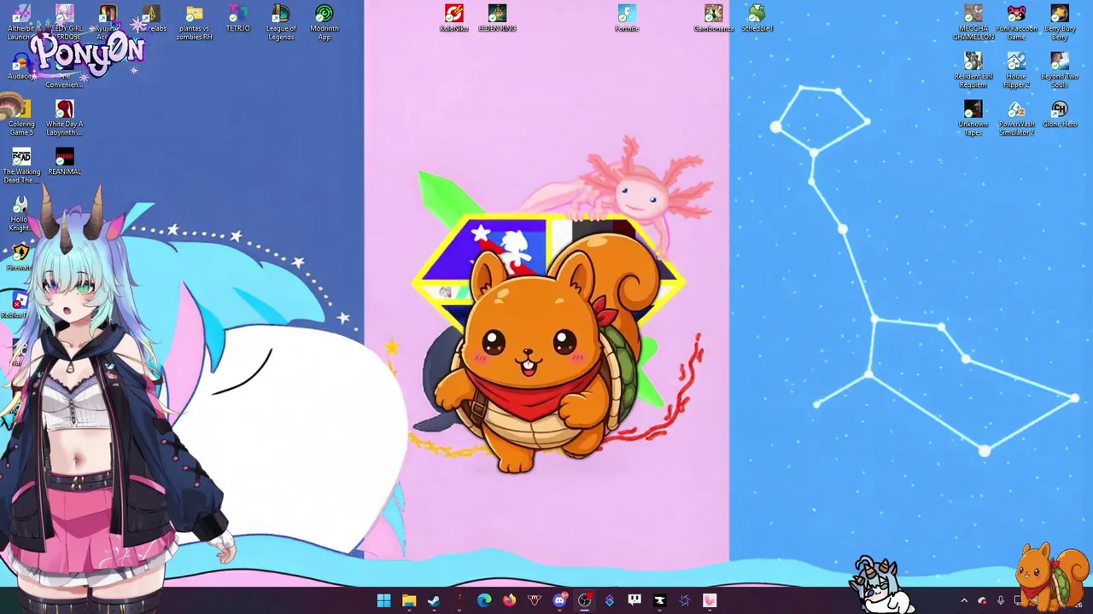This screenshot has width=1093, height=614.
Task: Open the Clone Hero shortcut
Action: tap(1060, 113)
